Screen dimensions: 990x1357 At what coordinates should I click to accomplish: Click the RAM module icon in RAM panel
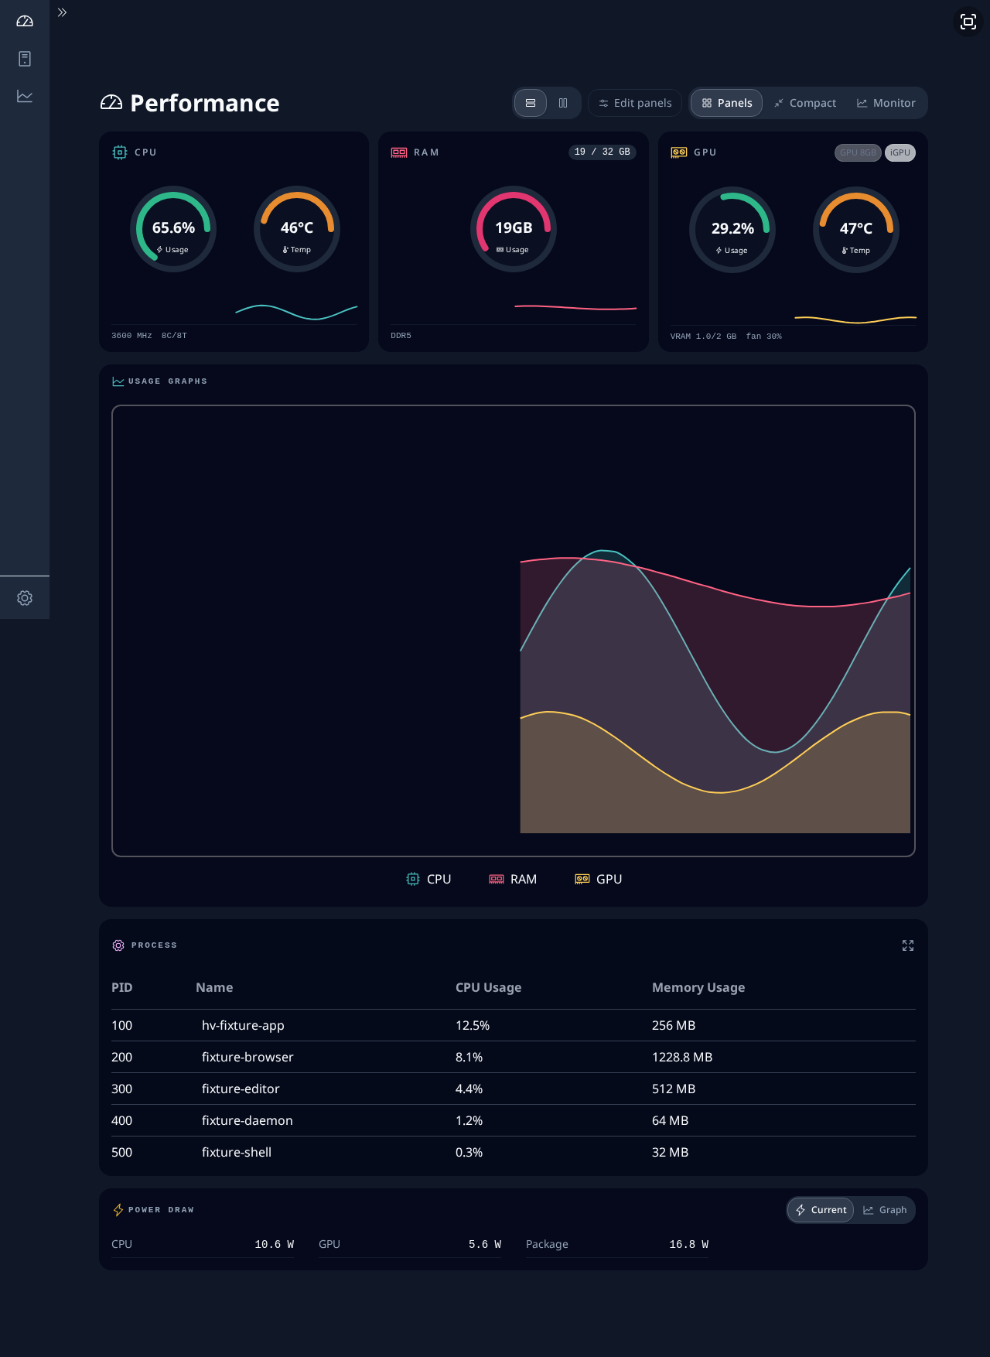click(x=399, y=152)
